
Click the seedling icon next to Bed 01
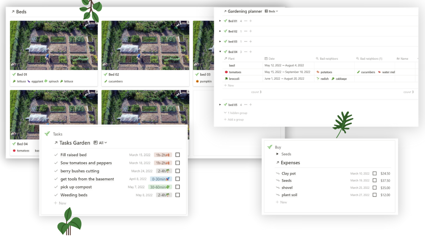pyautogui.click(x=225, y=21)
